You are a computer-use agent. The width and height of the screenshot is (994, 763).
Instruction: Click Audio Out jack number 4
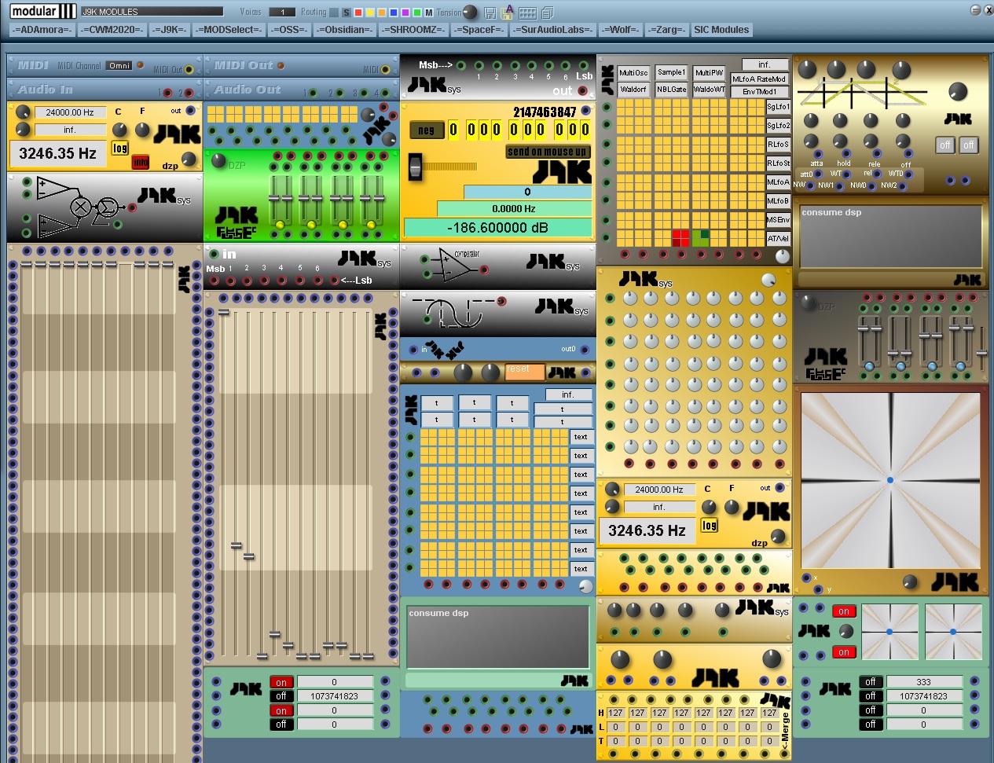[x=386, y=93]
